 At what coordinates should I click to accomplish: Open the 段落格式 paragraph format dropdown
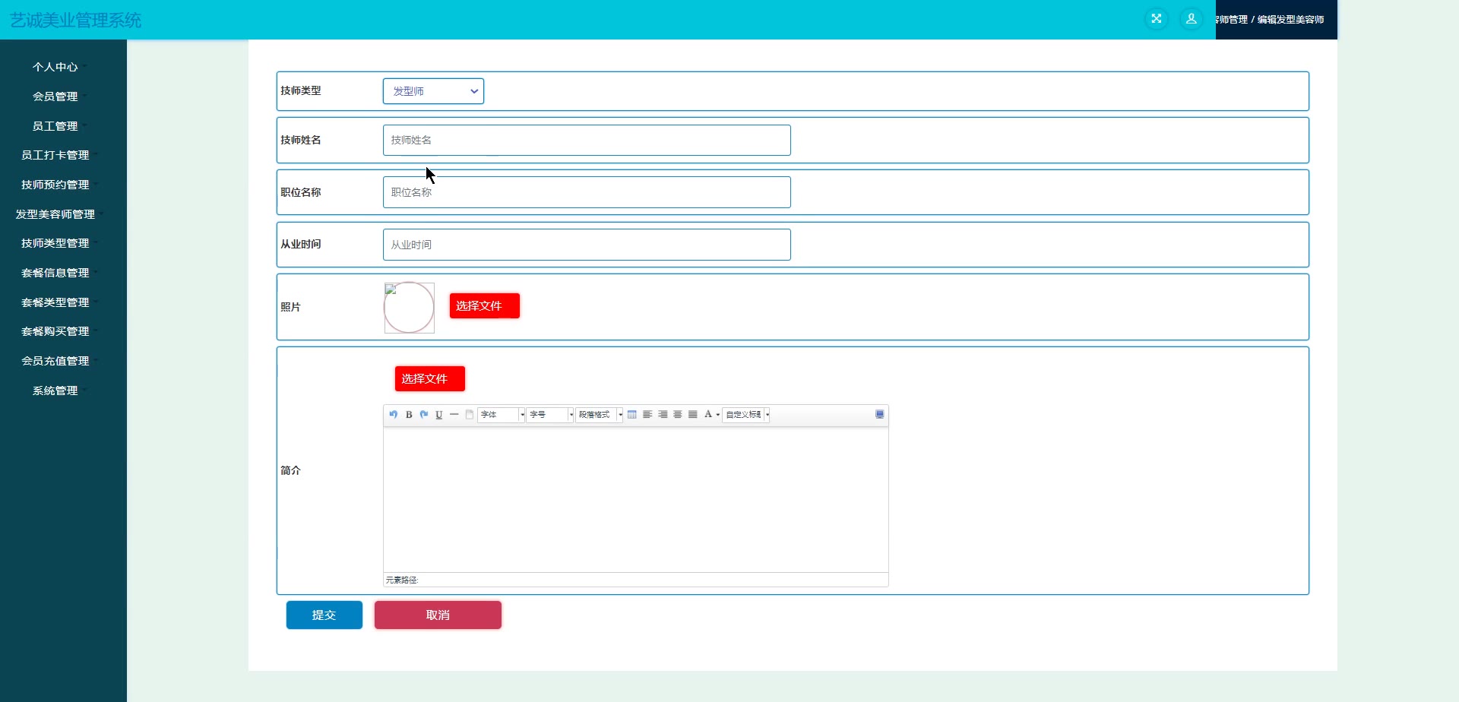(600, 415)
